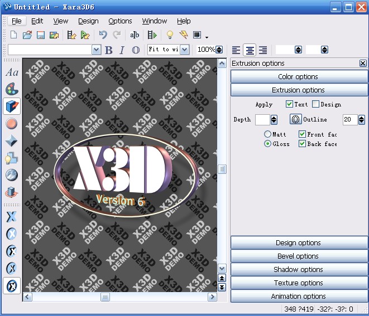The image size is (369, 316).
Task: Select the bottom selected X button style
Action: (x=12, y=286)
